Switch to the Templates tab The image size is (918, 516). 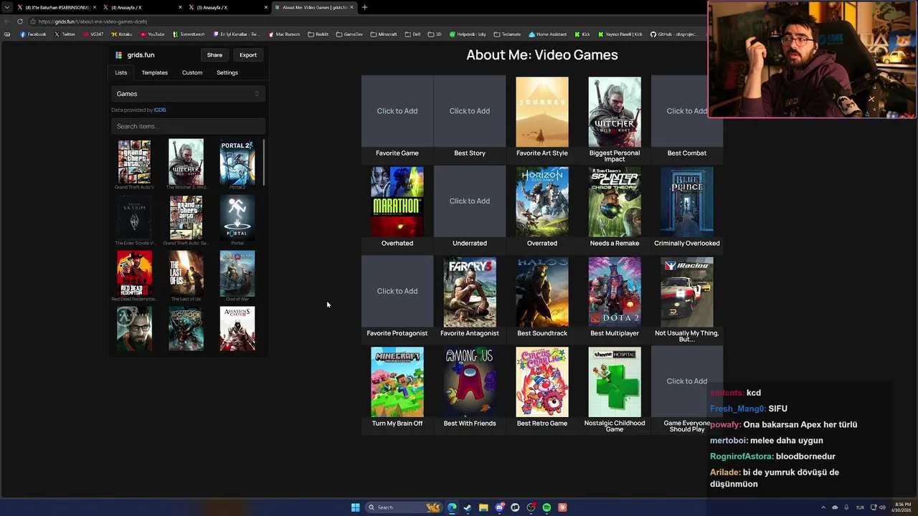pyautogui.click(x=154, y=72)
